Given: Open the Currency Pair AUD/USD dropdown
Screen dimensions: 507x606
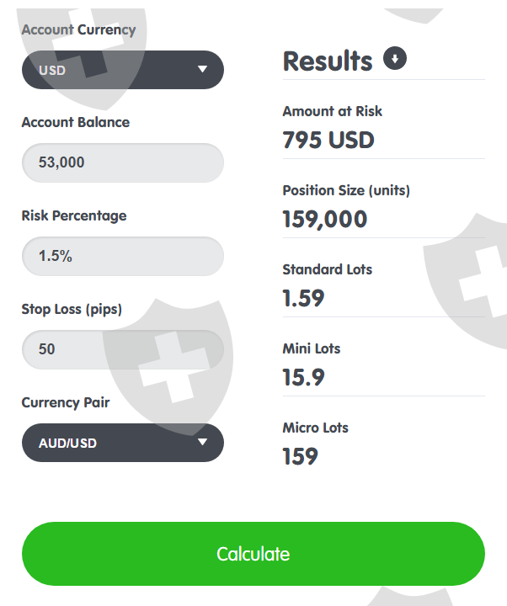Looking at the screenshot, I should (122, 443).
